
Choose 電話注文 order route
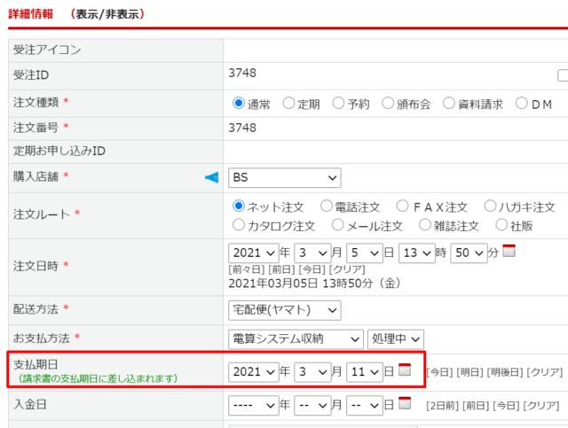[x=327, y=206]
